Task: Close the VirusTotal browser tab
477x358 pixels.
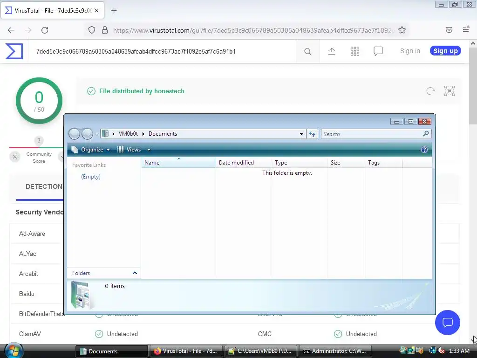Action: 96,10
